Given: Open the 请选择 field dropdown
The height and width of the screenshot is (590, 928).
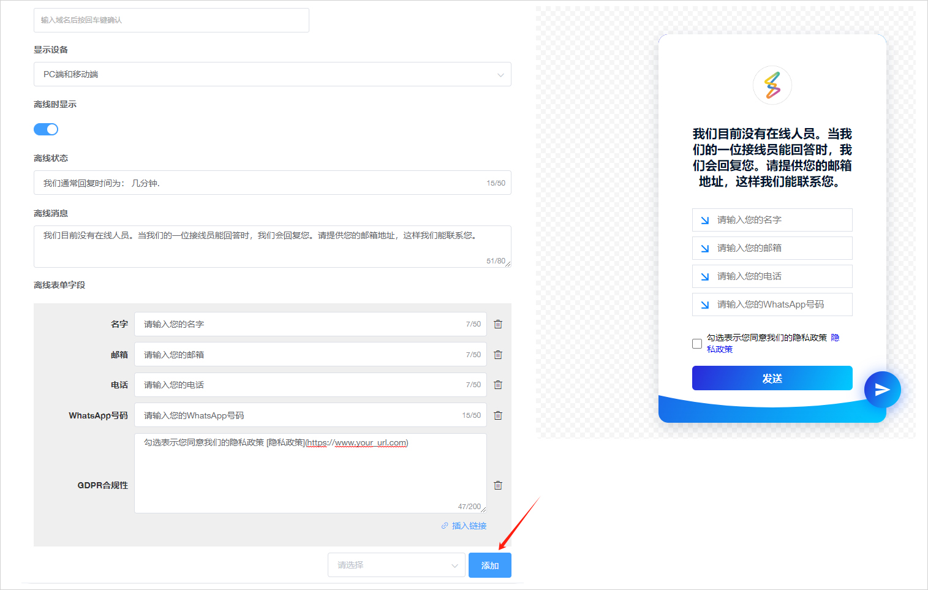Looking at the screenshot, I should pos(396,565).
